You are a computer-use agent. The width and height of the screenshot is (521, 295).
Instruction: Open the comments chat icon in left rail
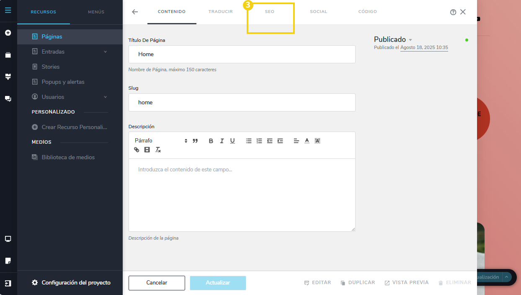(8, 99)
